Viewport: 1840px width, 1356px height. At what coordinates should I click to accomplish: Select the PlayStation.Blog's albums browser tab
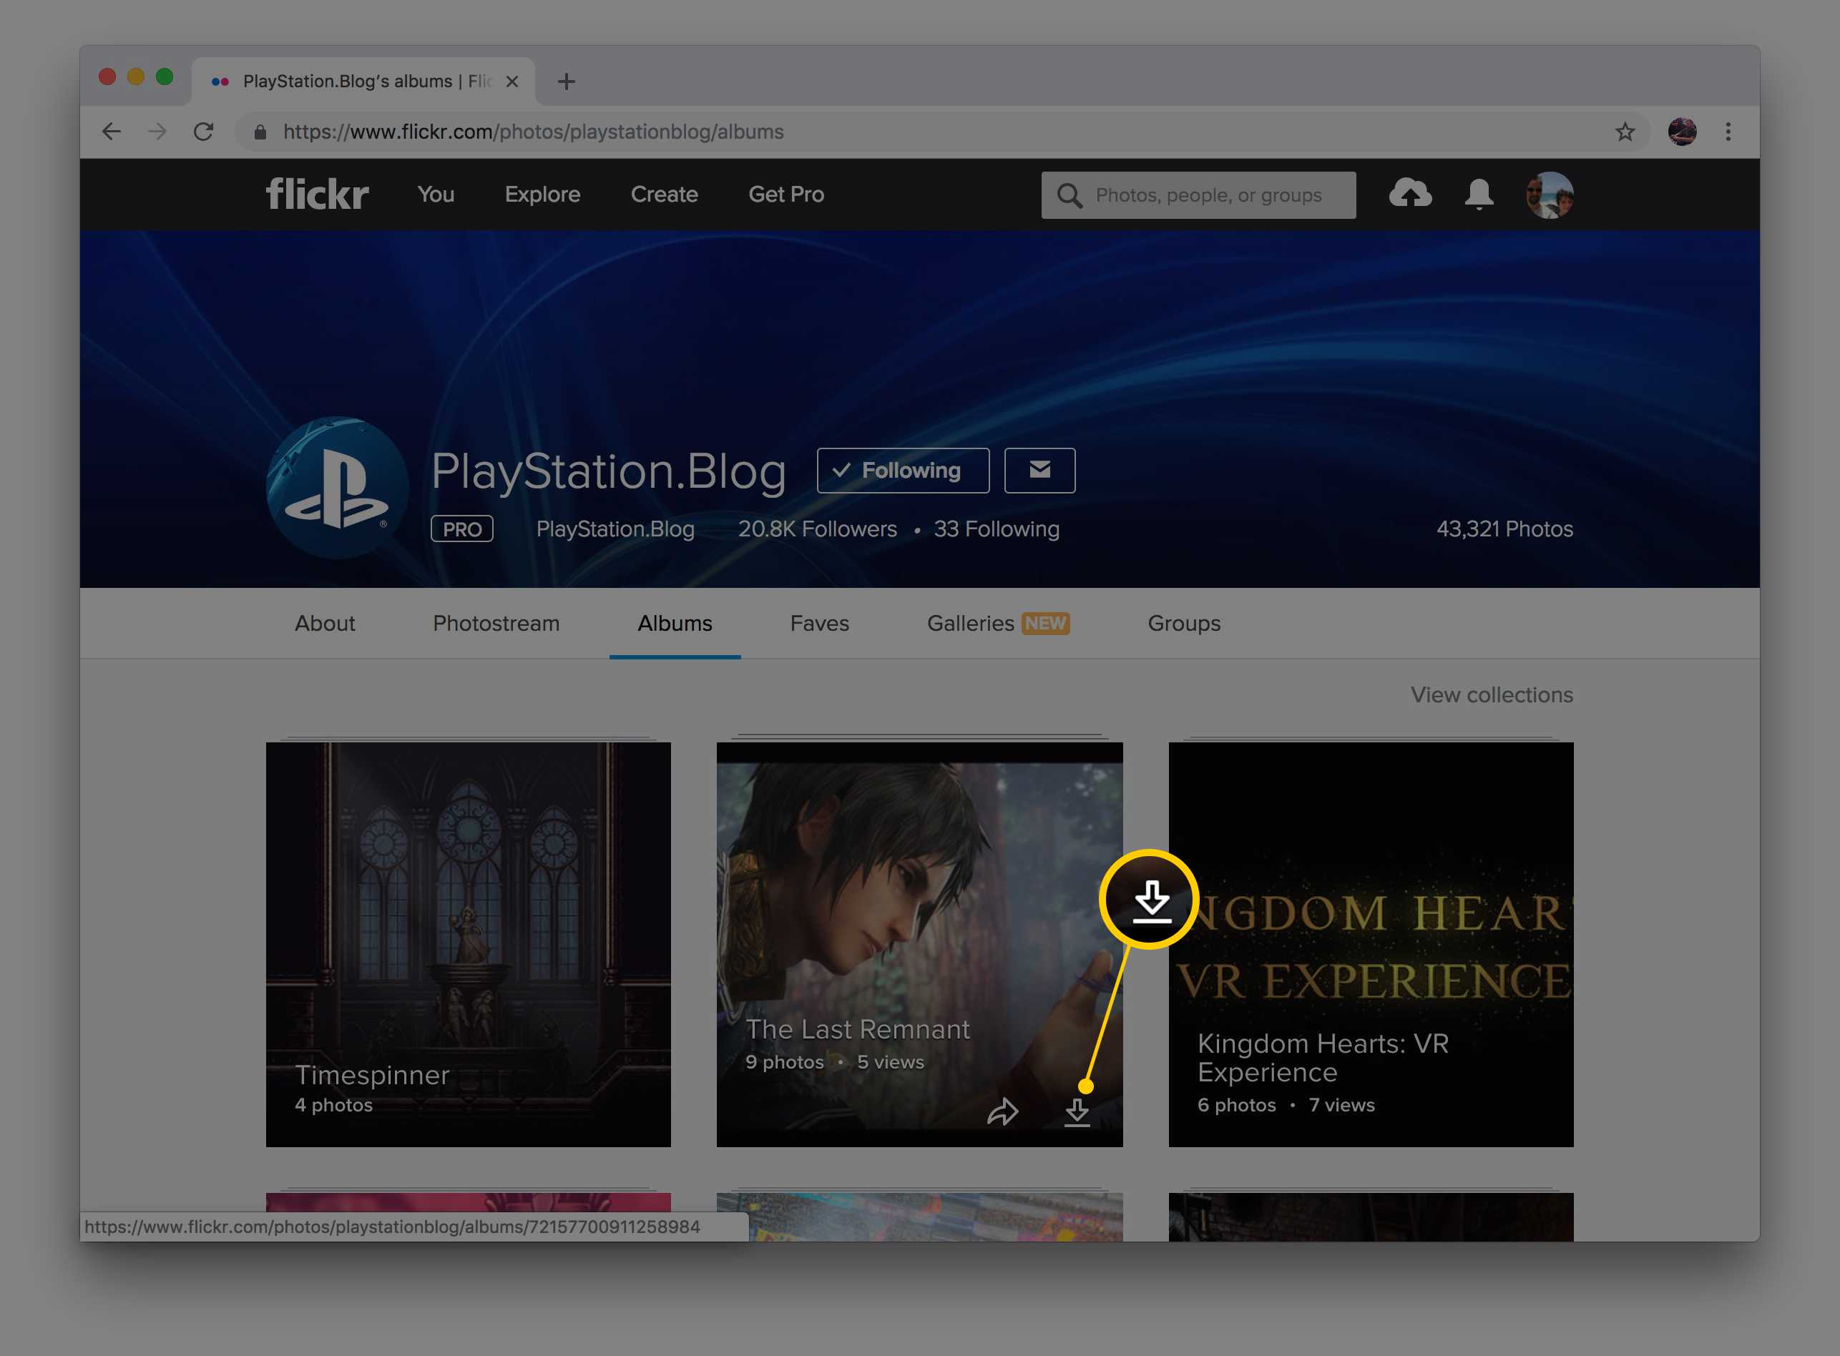(x=363, y=82)
